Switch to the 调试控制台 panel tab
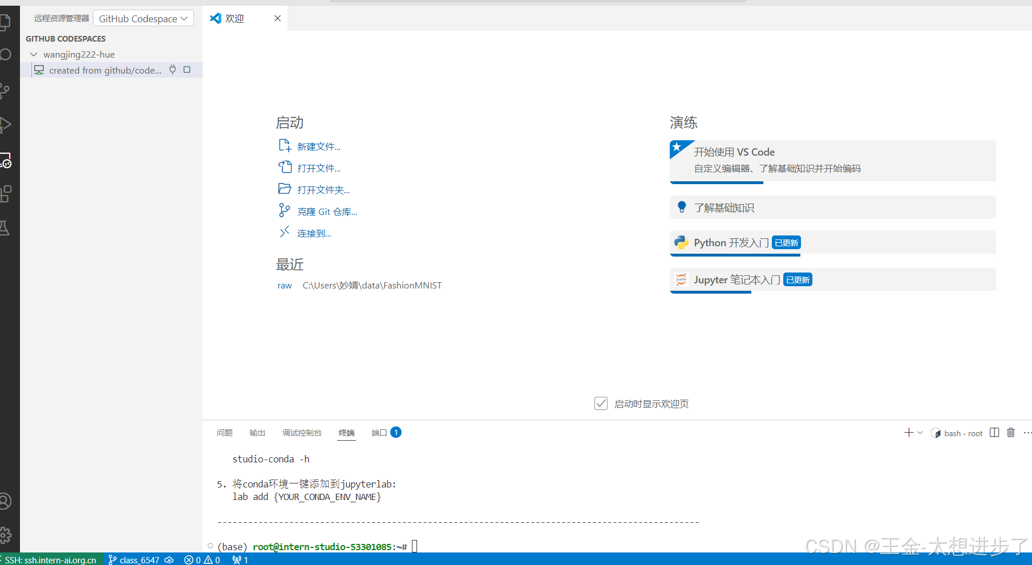The image size is (1032, 565). pyautogui.click(x=302, y=433)
